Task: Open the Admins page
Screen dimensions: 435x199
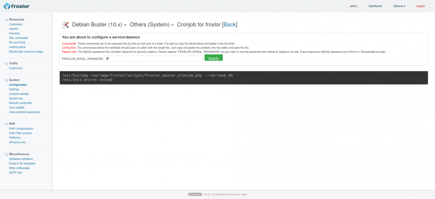Action: pyautogui.click(x=13, y=29)
